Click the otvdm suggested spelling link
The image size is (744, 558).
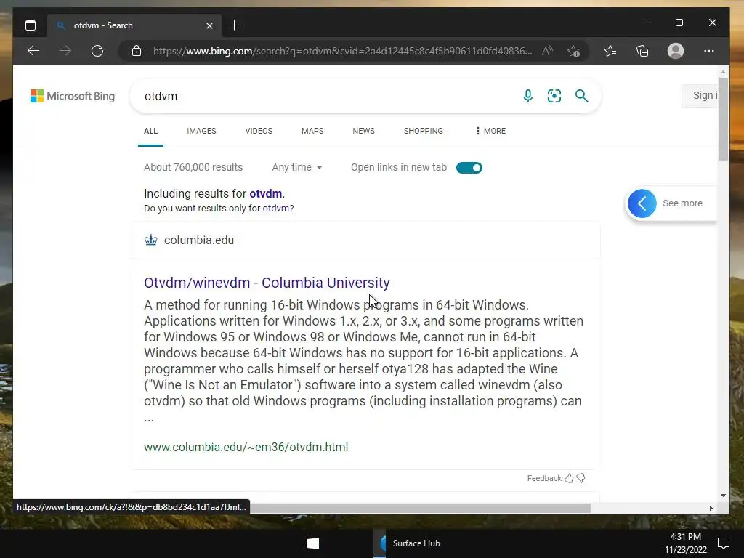tap(266, 193)
